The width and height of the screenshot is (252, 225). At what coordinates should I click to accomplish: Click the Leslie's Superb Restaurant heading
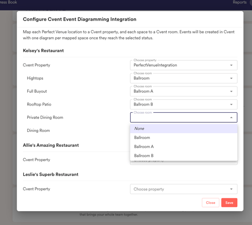point(51,174)
